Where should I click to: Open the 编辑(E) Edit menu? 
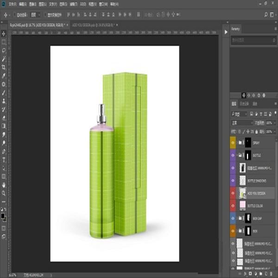[23, 4]
